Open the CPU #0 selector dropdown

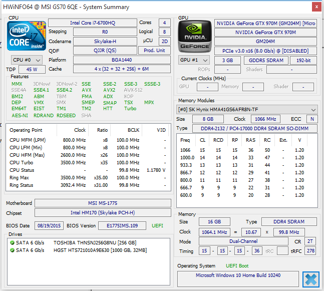pyautogui.click(x=27, y=60)
